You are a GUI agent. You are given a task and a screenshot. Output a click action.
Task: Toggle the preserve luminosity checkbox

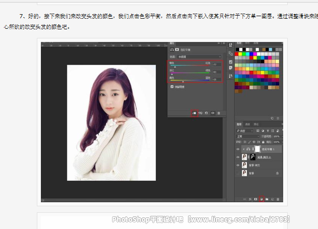click(x=172, y=87)
